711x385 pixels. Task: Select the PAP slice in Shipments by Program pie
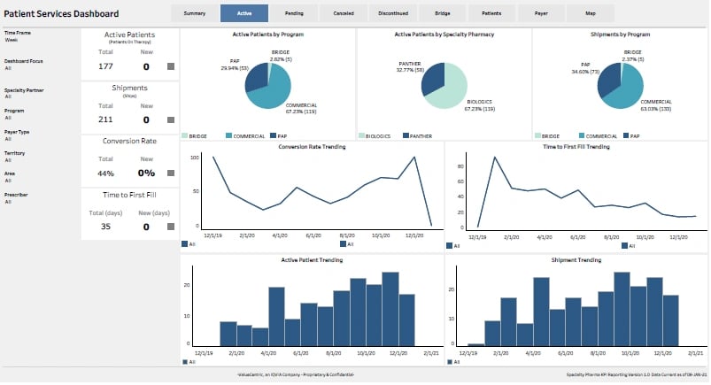pyautogui.click(x=607, y=80)
